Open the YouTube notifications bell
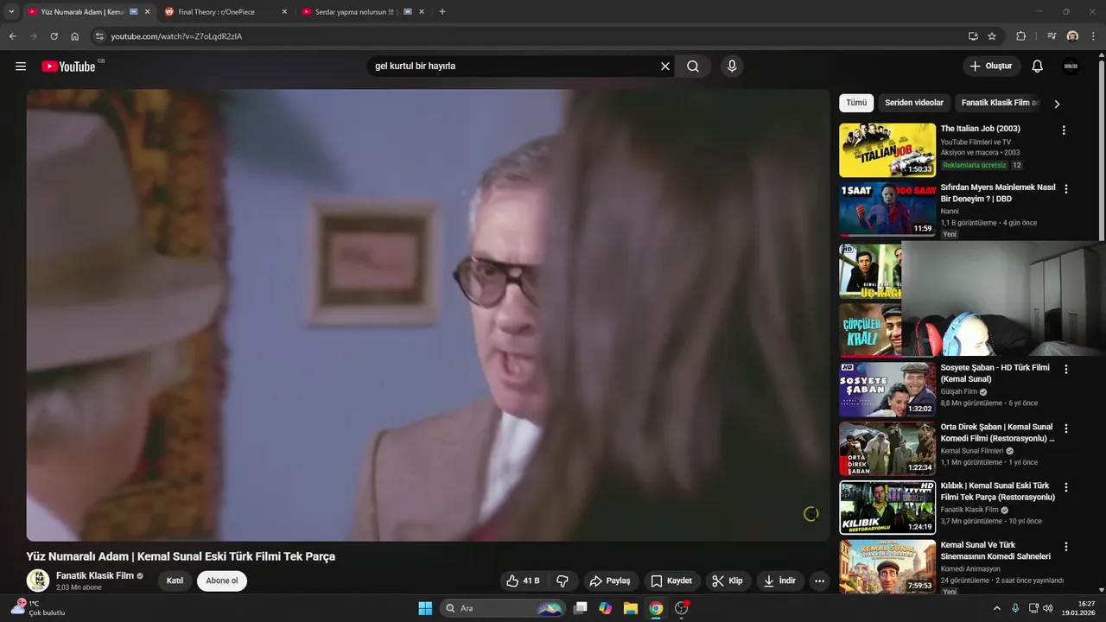The height and width of the screenshot is (622, 1106). (x=1038, y=67)
